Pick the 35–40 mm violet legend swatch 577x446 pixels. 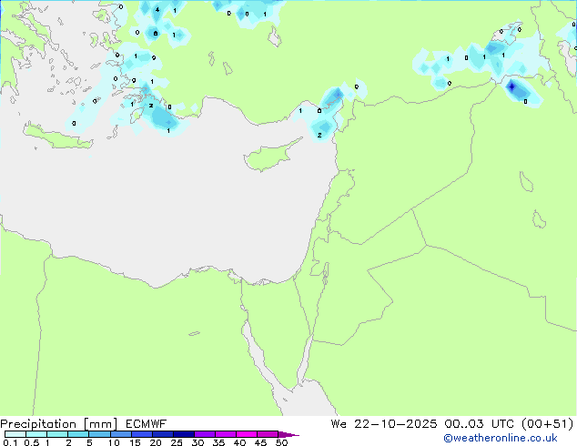point(225,434)
